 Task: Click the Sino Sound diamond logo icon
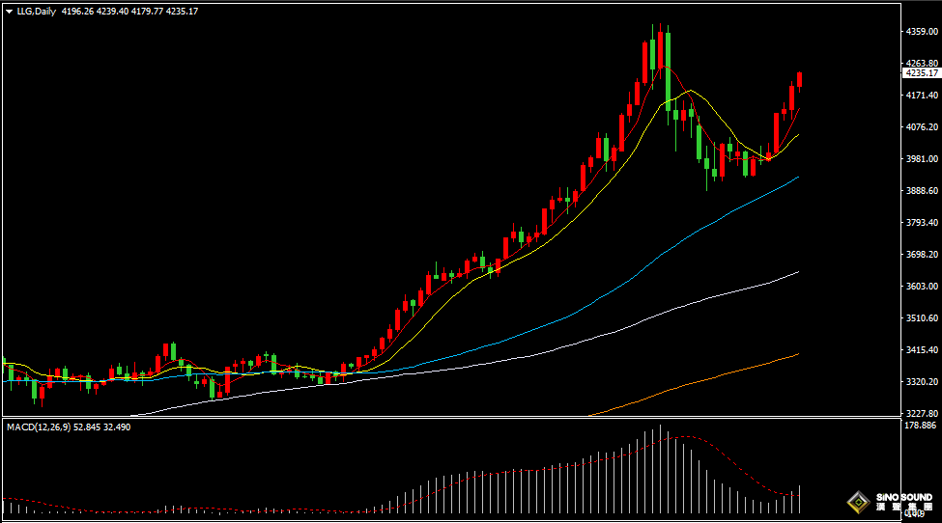point(857,502)
